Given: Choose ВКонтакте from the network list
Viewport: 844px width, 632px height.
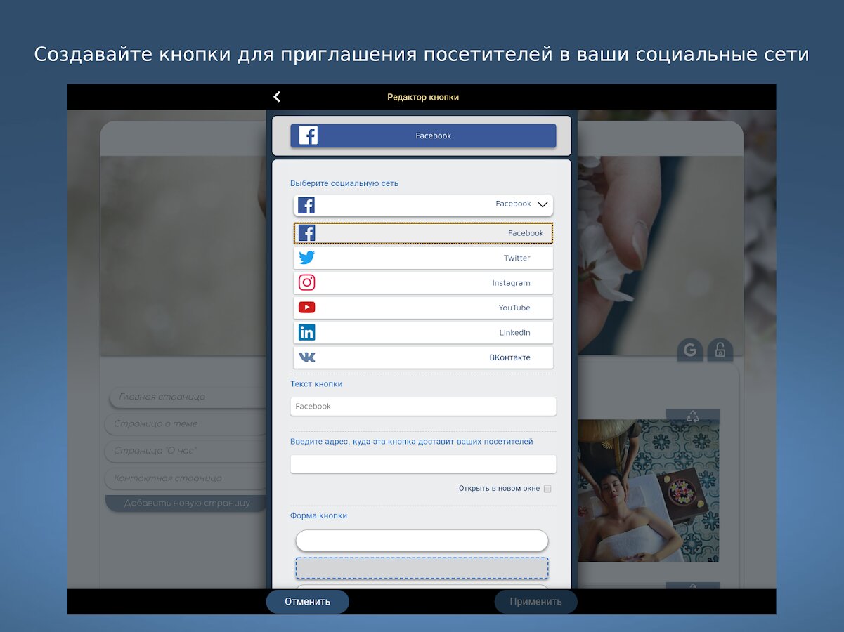Looking at the screenshot, I should point(423,357).
